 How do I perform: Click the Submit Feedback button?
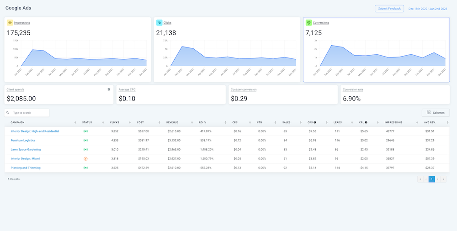coord(389,9)
